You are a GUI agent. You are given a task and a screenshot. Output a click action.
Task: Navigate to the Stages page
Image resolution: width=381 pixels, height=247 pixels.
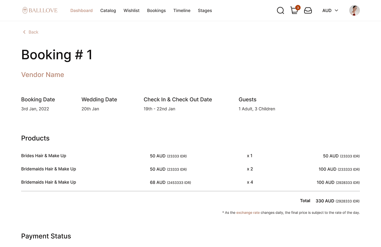coord(205,11)
